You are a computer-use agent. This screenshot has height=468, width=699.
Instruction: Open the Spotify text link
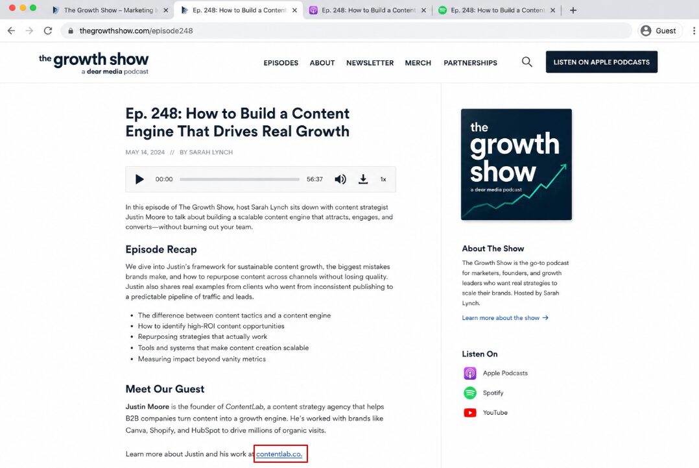coord(493,393)
